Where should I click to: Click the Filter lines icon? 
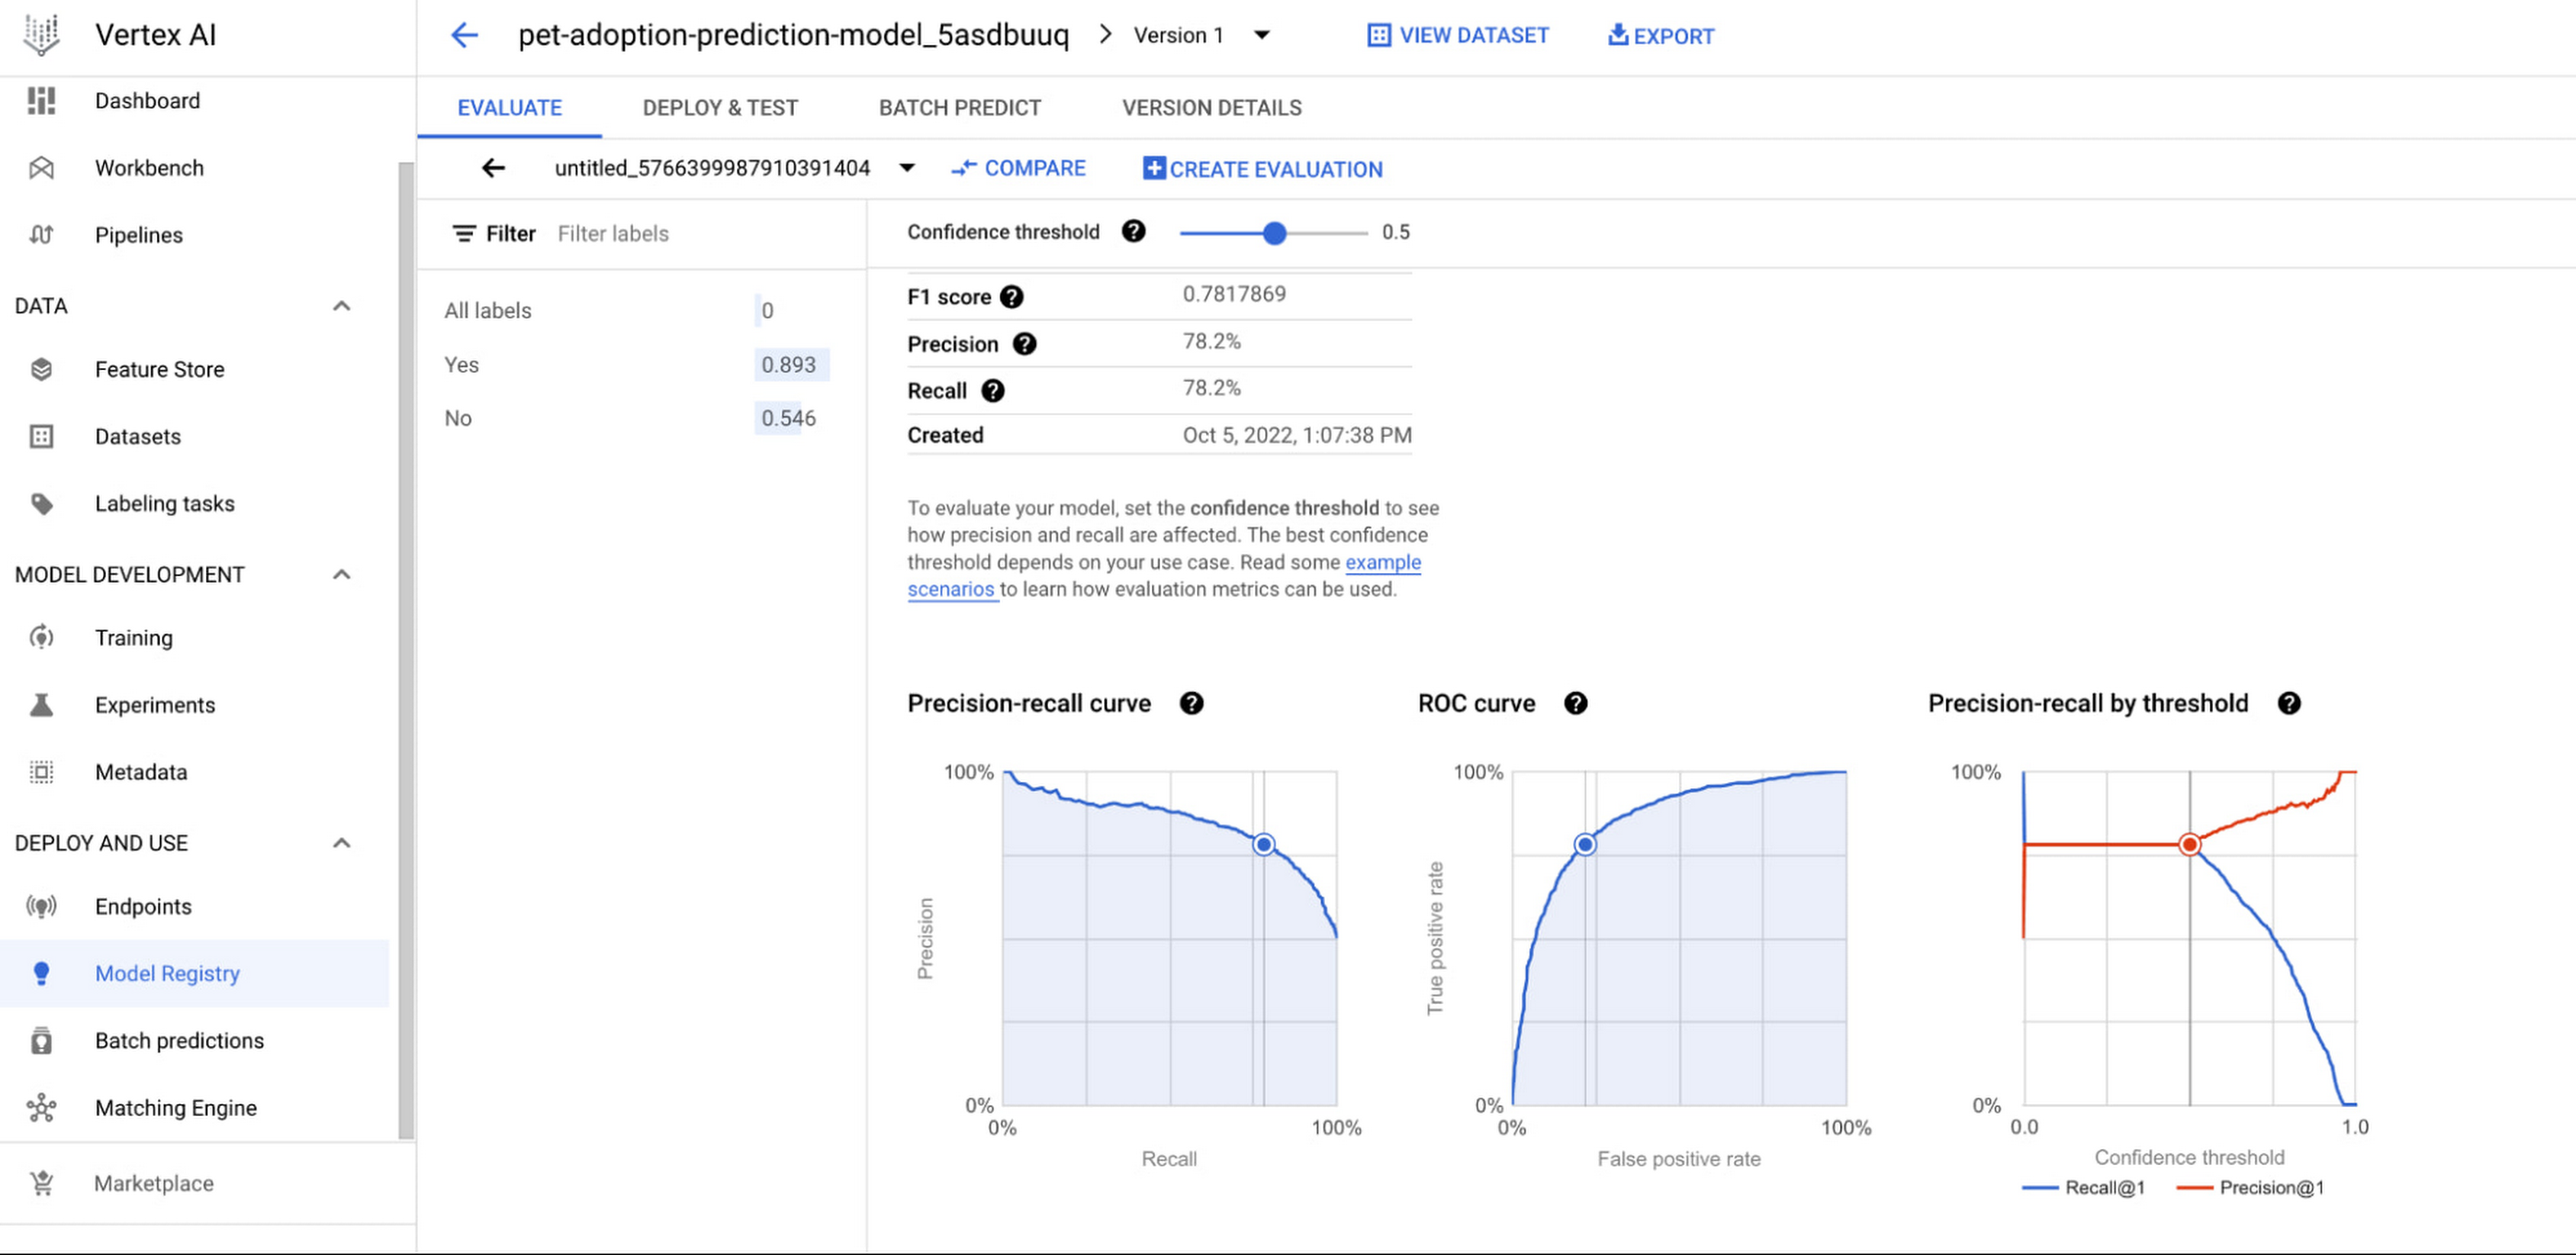463,234
